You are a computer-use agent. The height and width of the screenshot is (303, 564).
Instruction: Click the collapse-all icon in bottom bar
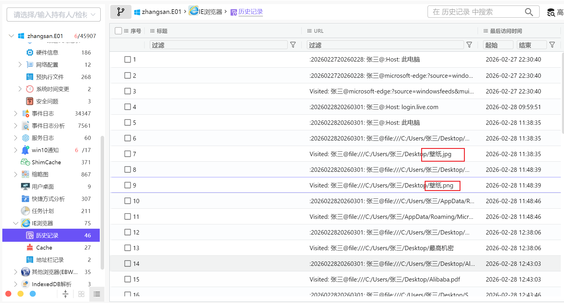65,294
